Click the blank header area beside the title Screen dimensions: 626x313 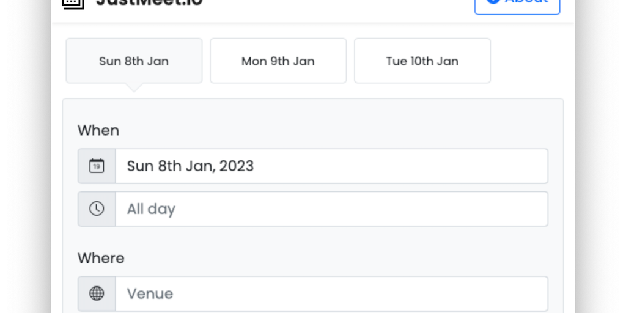point(336,6)
